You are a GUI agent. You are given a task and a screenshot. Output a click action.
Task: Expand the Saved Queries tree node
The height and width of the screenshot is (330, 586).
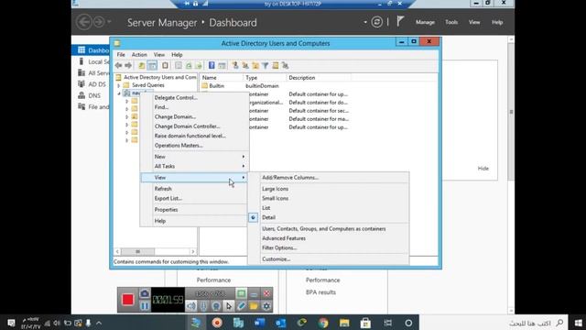[x=118, y=85]
